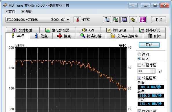Increase the short stroke gB value
Image resolution: width=172 pixels, height=112 pixels.
click(x=153, y=70)
